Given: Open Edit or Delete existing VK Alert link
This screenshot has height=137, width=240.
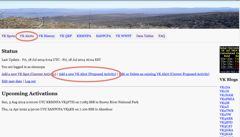Looking at the screenshot, I should click(164, 74).
